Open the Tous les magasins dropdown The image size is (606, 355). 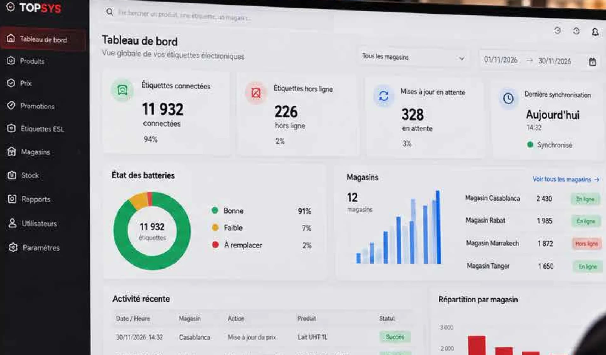tap(413, 58)
